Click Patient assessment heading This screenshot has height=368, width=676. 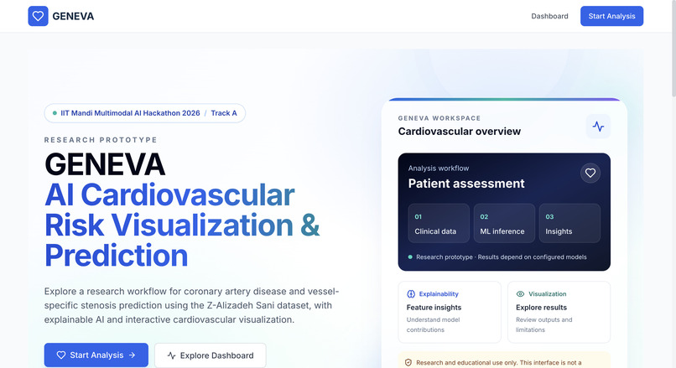coord(466,184)
